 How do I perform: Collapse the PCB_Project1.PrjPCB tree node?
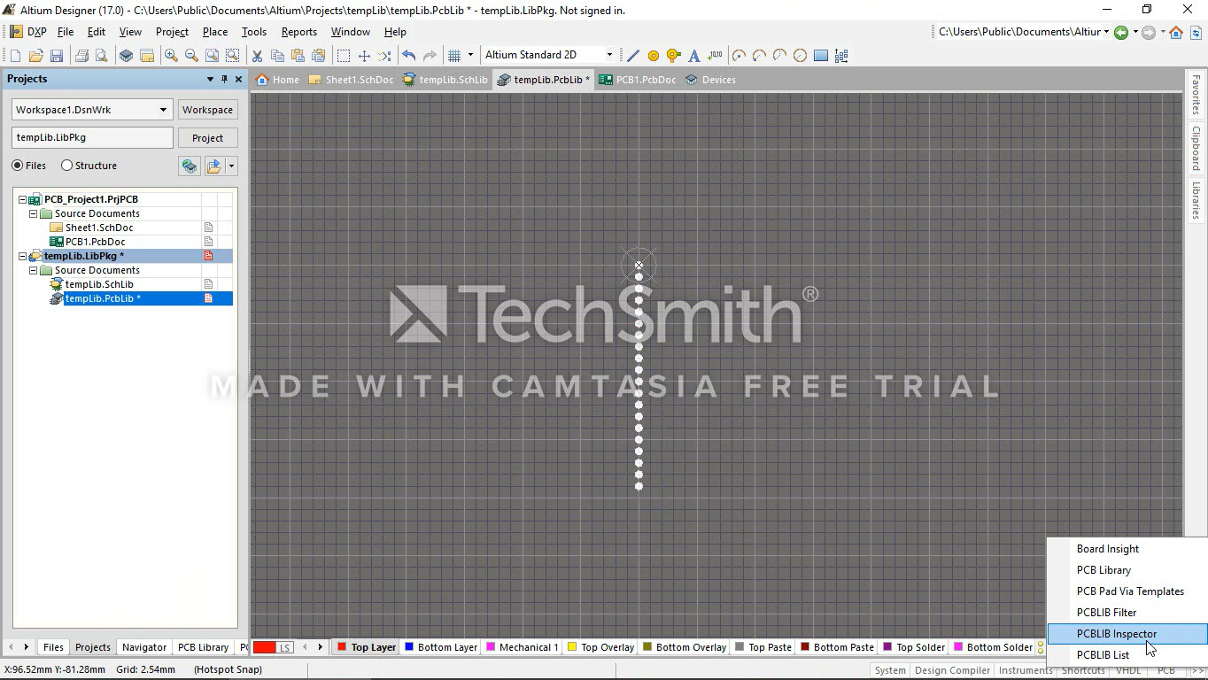pyautogui.click(x=23, y=199)
